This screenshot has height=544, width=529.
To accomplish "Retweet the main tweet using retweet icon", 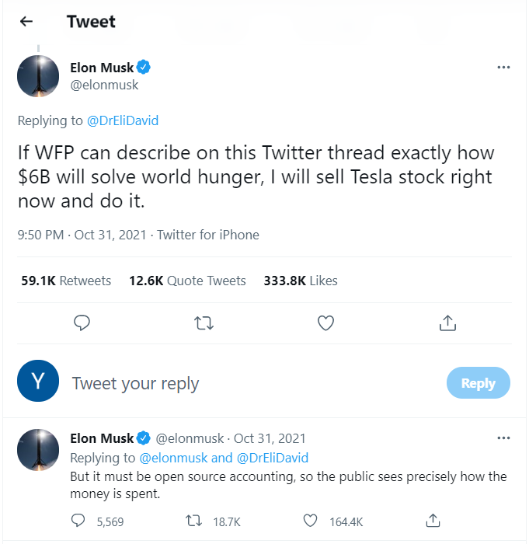I will pos(204,323).
